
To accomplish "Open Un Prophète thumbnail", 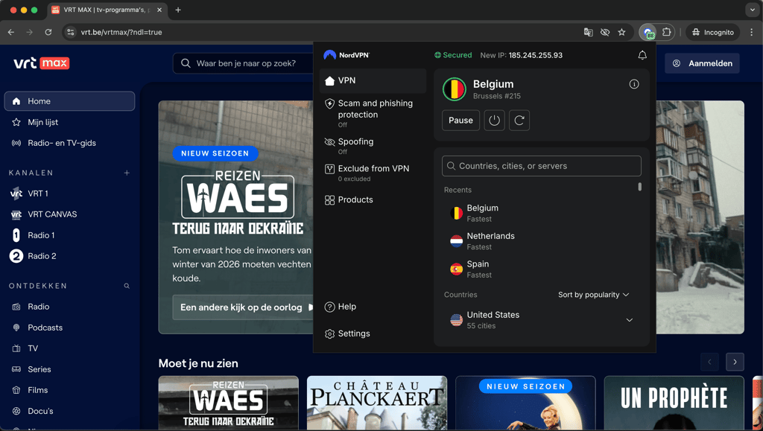I will pos(674,403).
